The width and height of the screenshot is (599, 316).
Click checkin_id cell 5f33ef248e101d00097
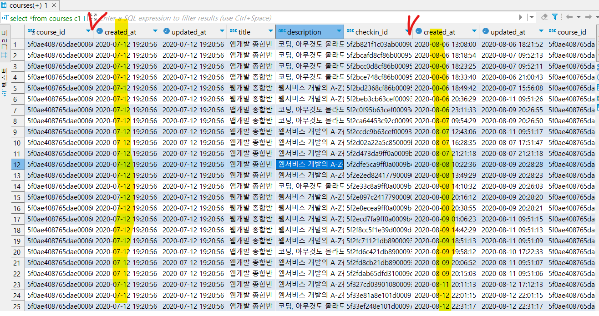click(378, 306)
